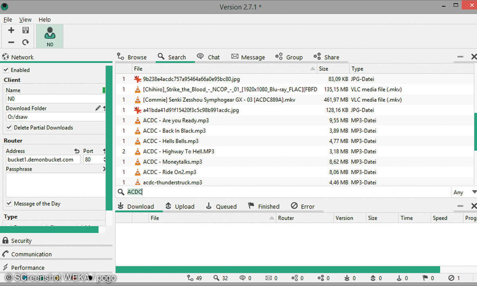Switch to the Browse tab
Image resolution: width=477 pixels, height=286 pixels.
[x=132, y=57]
